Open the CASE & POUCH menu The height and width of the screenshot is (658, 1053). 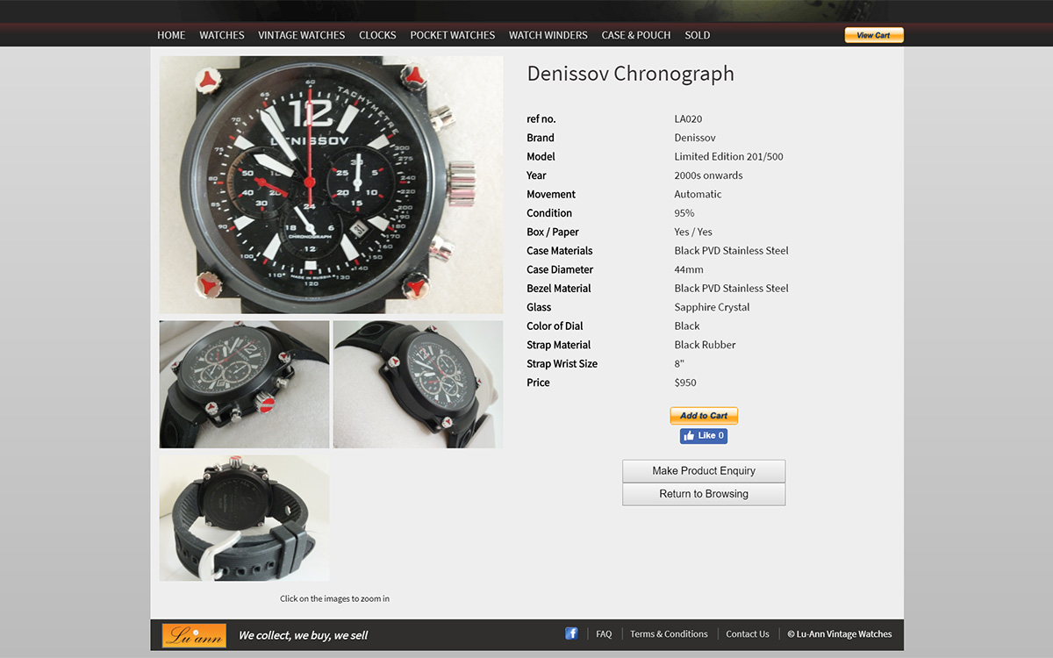tap(636, 35)
